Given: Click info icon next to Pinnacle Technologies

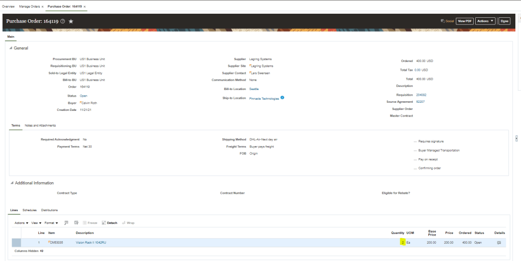Looking at the screenshot, I should click(282, 98).
